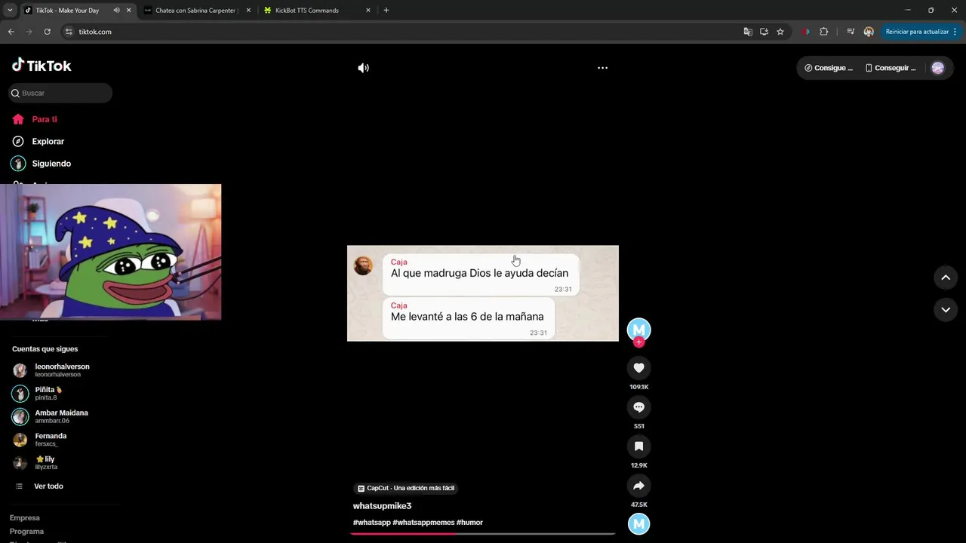The height and width of the screenshot is (543, 966).
Task: Open creator avatar above the like button
Action: click(x=638, y=329)
